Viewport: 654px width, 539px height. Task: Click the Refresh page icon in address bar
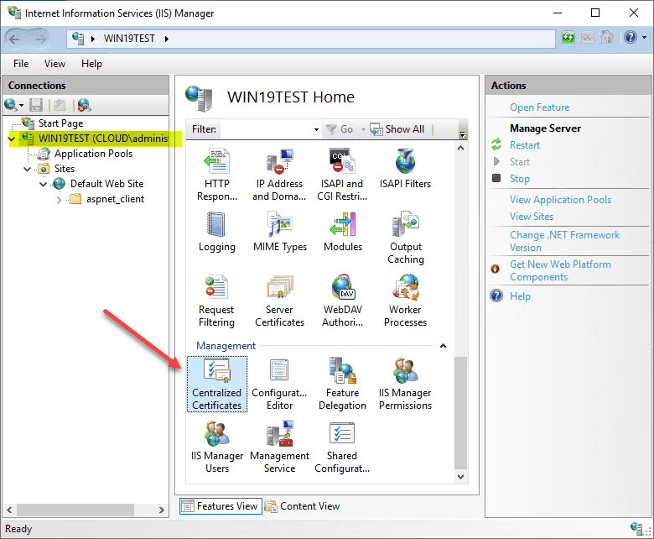[x=568, y=38]
